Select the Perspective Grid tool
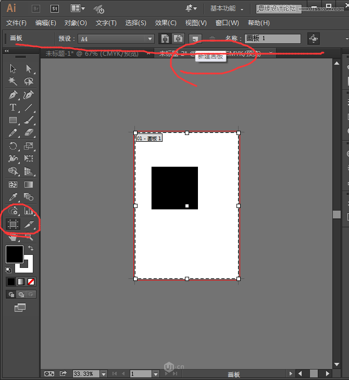 coord(29,171)
